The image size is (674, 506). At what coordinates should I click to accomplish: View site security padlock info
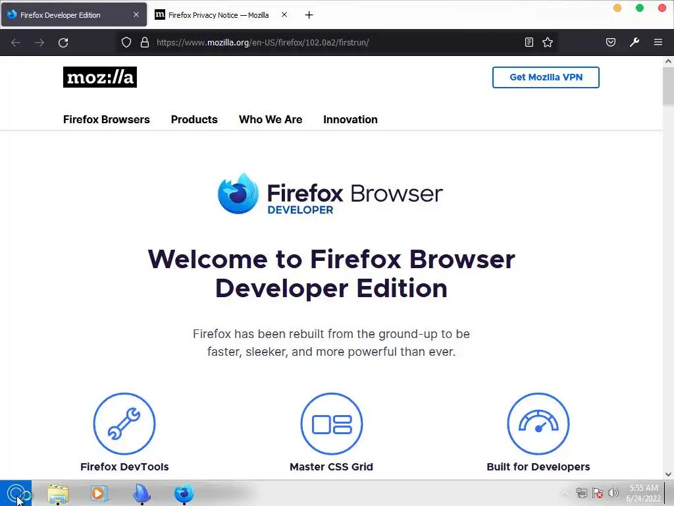145,42
